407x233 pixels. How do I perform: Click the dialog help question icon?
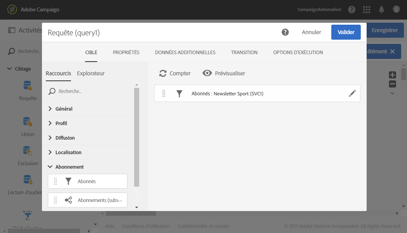285,32
